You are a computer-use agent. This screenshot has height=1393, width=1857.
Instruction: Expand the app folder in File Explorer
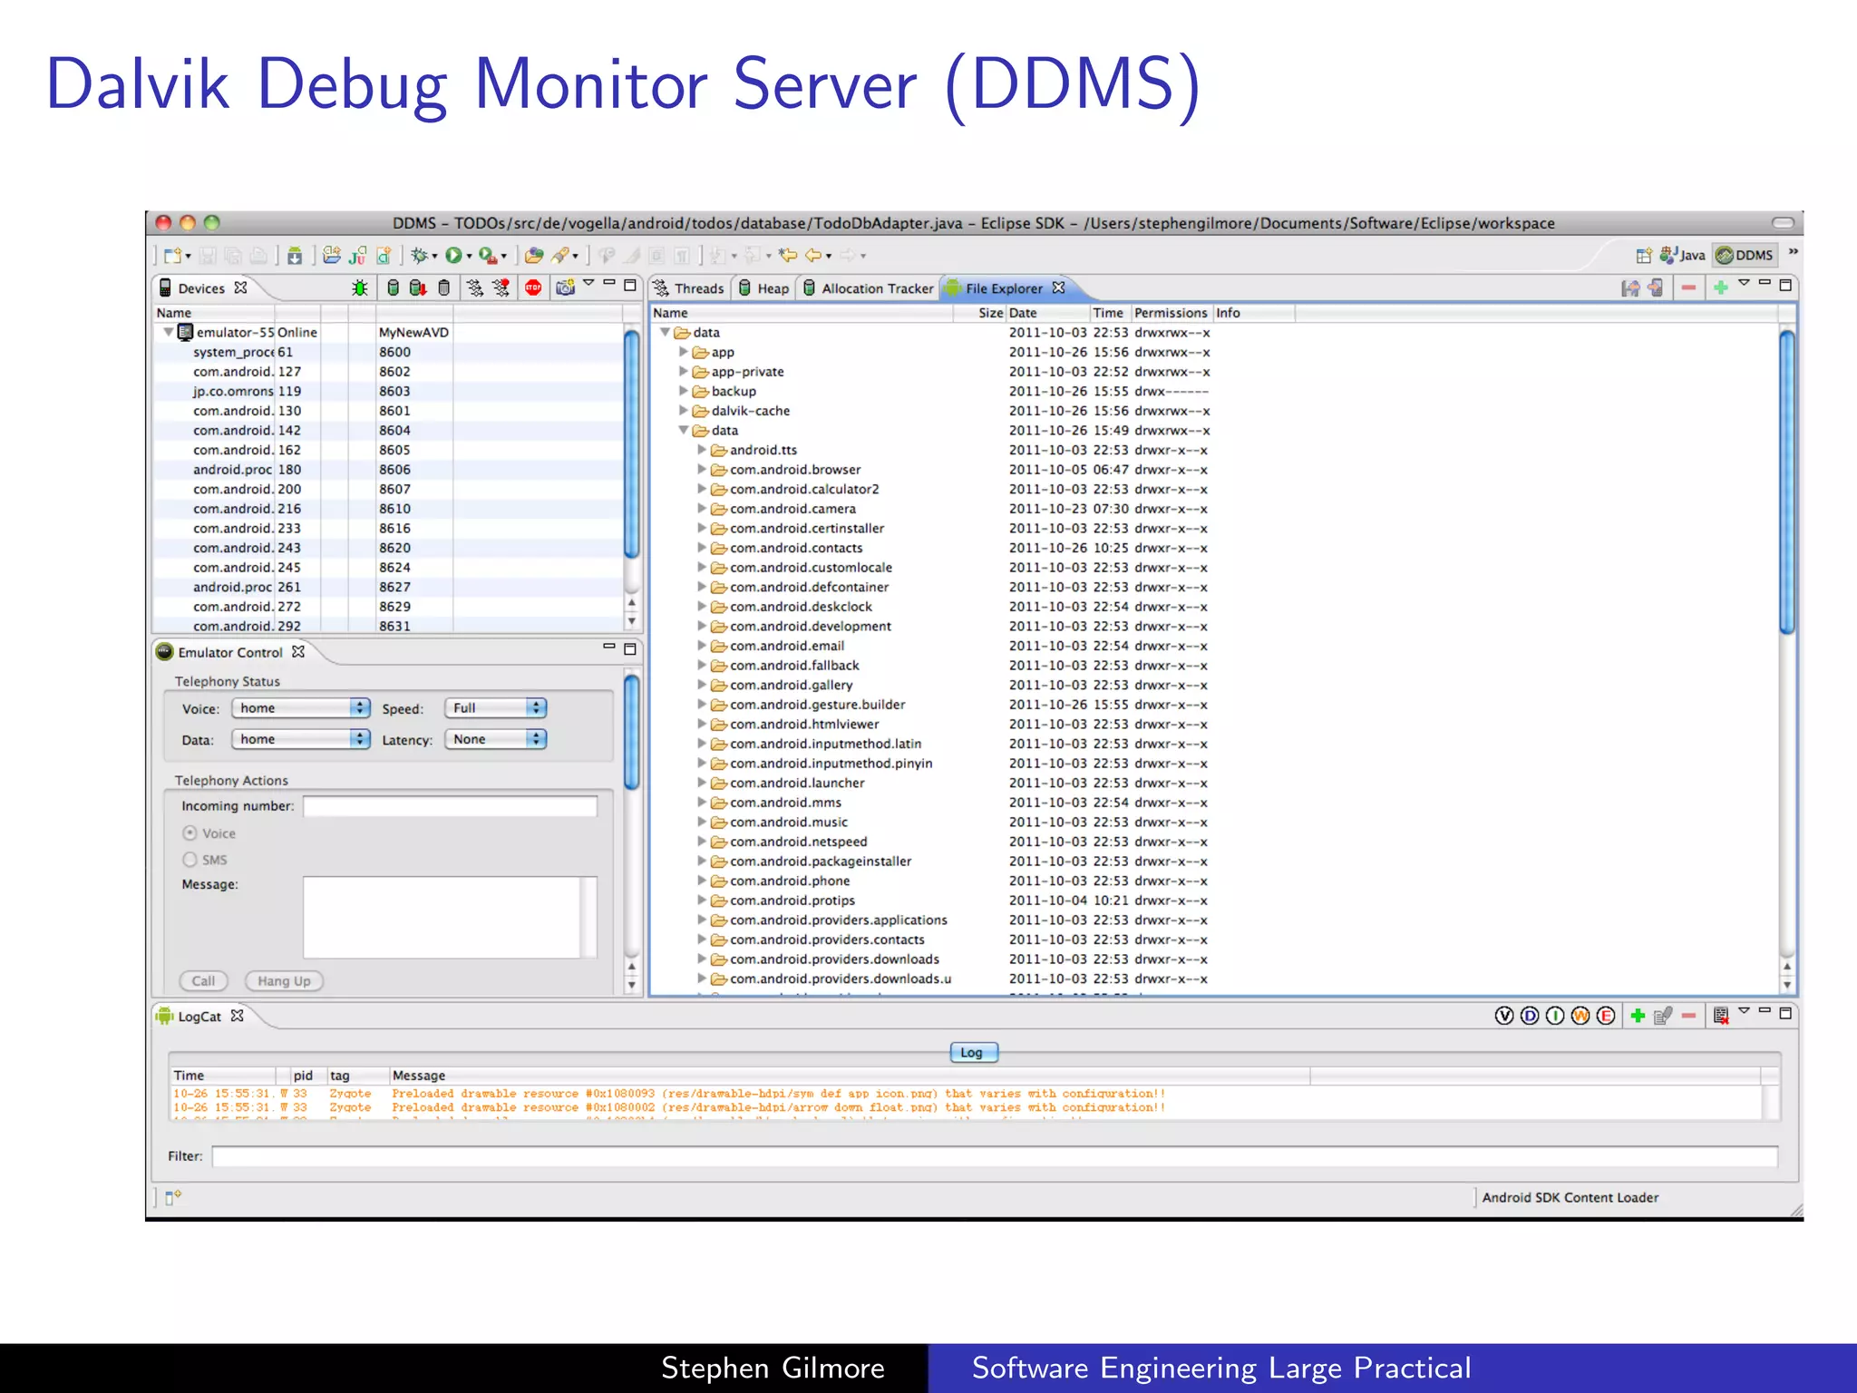pos(684,352)
